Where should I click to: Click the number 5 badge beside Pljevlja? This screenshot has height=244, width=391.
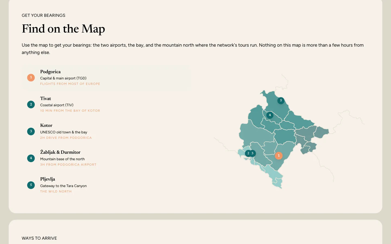(31, 185)
